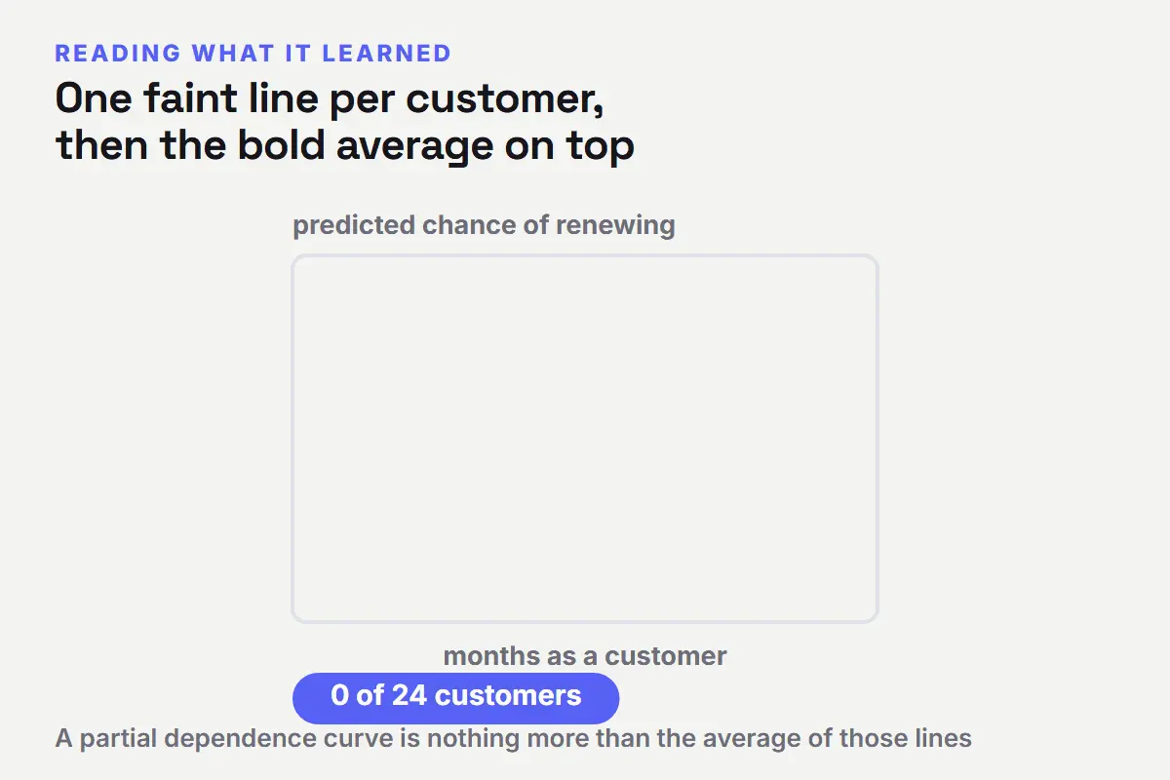This screenshot has width=1170, height=780.
Task: Click inside the empty chart plot area
Action: 585,439
